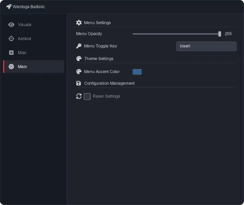Click the Visuals eye icon in sidebar
This screenshot has width=244, height=205.
coord(11,25)
